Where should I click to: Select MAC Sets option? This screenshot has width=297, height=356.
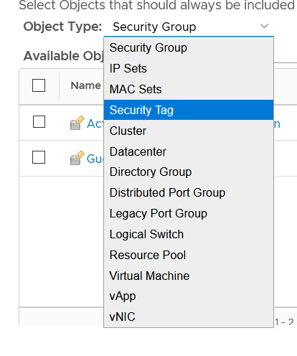189,89
